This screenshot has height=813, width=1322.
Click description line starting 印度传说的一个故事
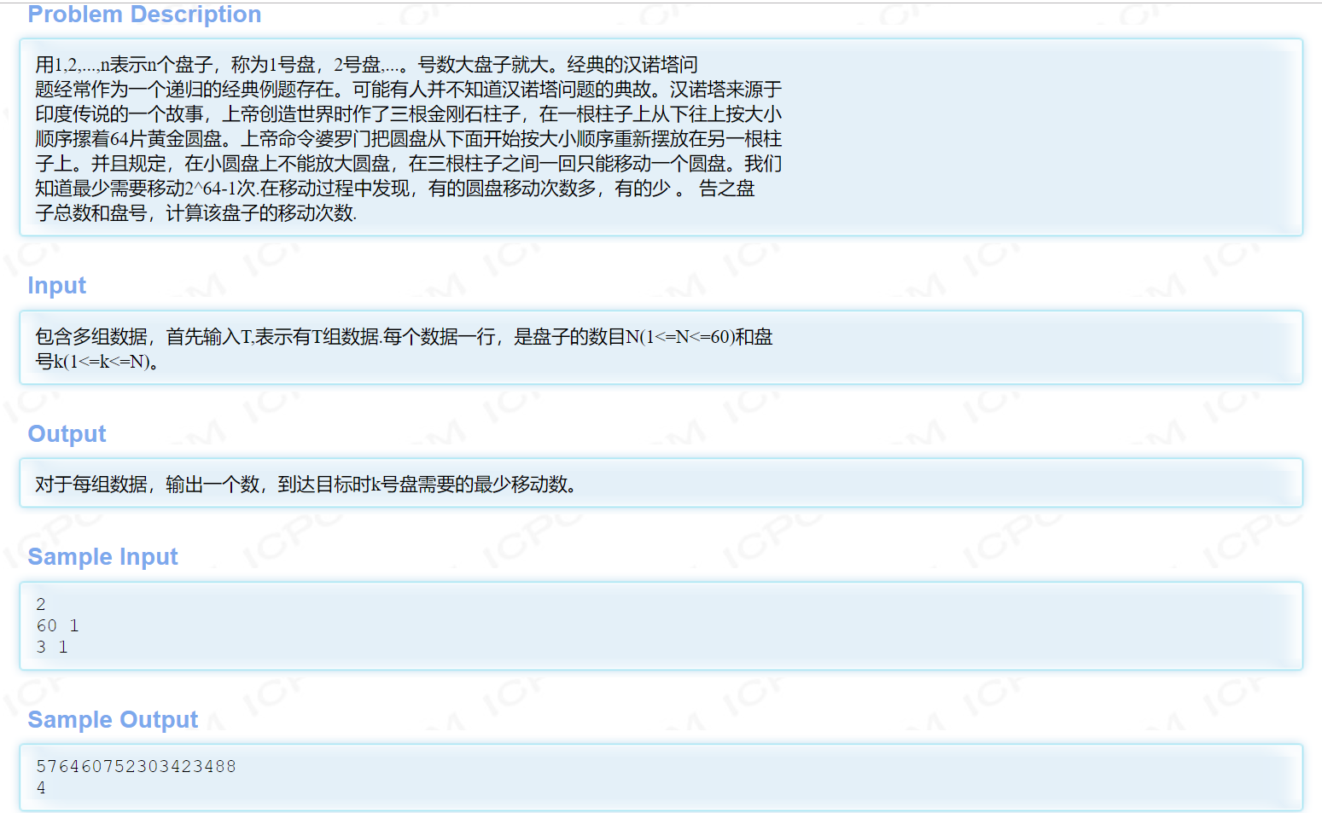tap(409, 114)
